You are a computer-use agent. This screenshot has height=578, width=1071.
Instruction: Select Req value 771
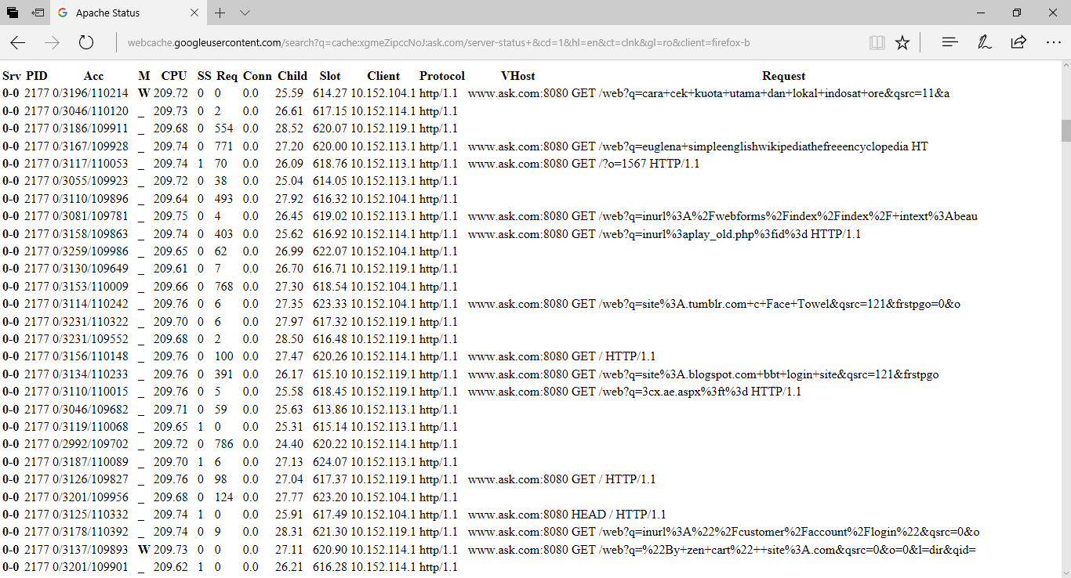point(223,146)
